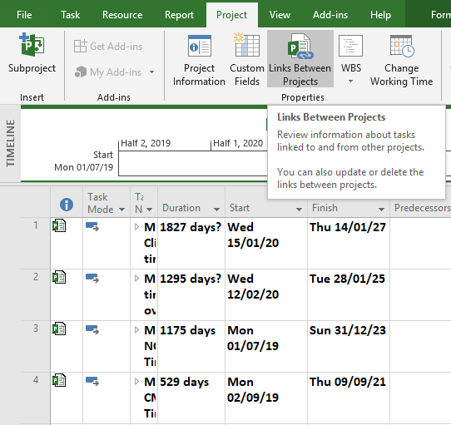Expand My Add-ins dropdown arrow
Image resolution: width=451 pixels, height=425 pixels.
[x=152, y=72]
